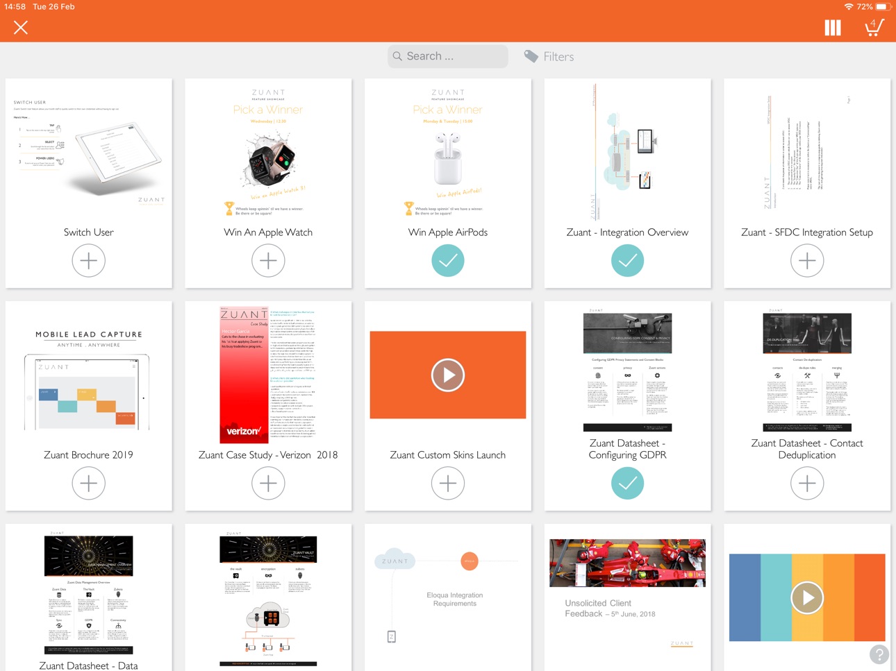
Task: Add Zuant Brochure 2019 with plus button
Action: coord(89,484)
